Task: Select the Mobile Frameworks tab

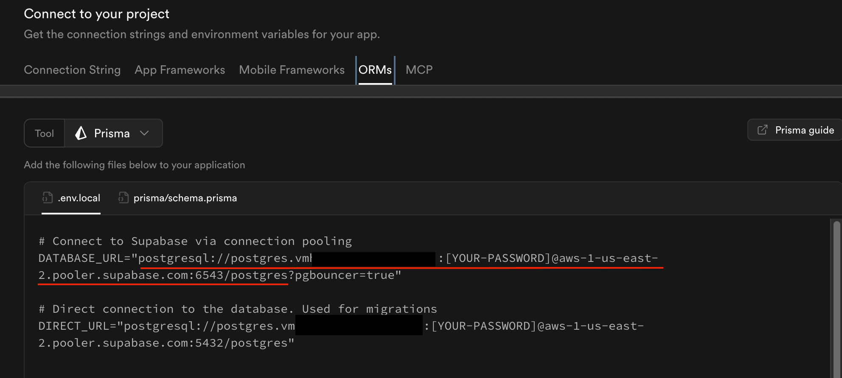Action: [292, 69]
